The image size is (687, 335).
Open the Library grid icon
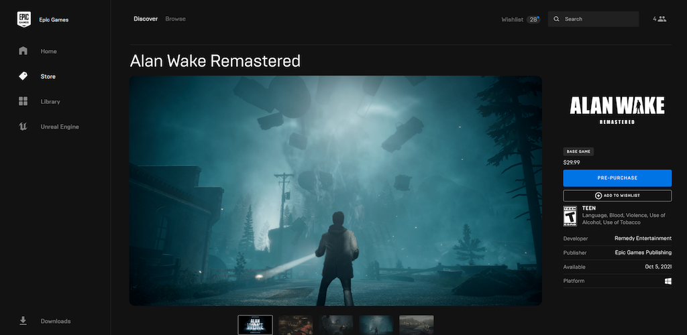point(23,102)
